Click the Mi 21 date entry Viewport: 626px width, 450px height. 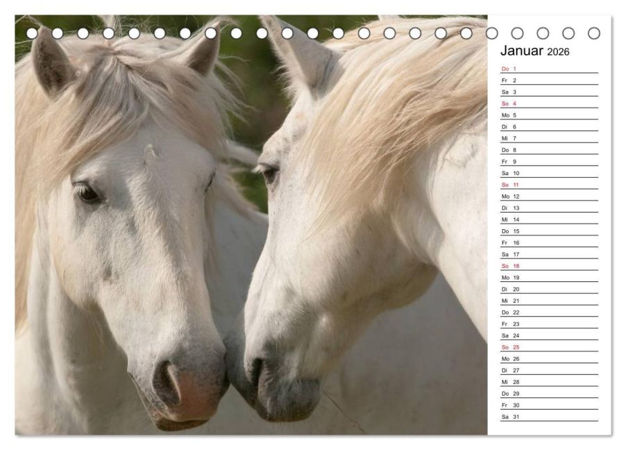(550, 301)
